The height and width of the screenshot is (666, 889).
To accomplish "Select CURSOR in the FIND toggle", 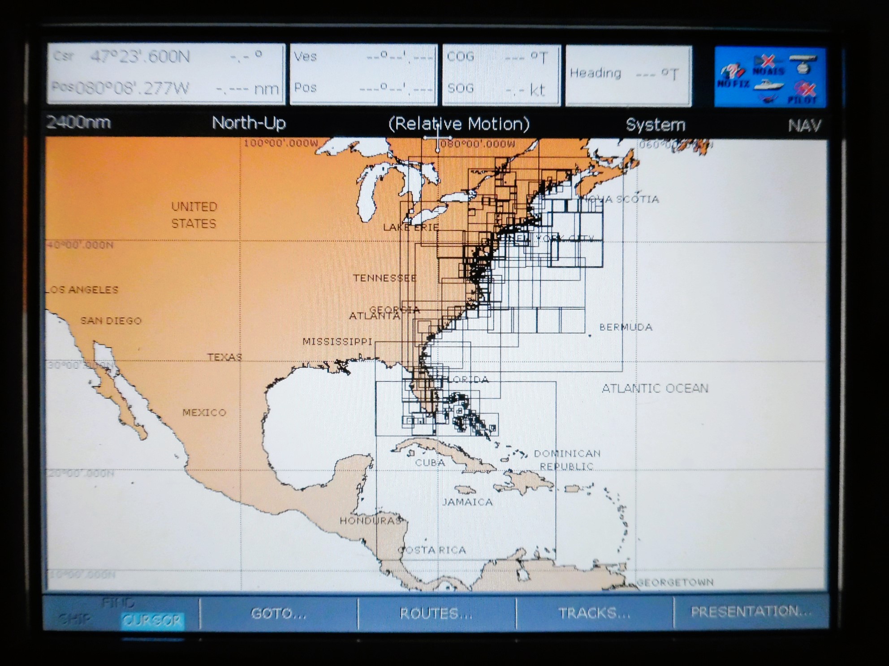I will click(152, 620).
